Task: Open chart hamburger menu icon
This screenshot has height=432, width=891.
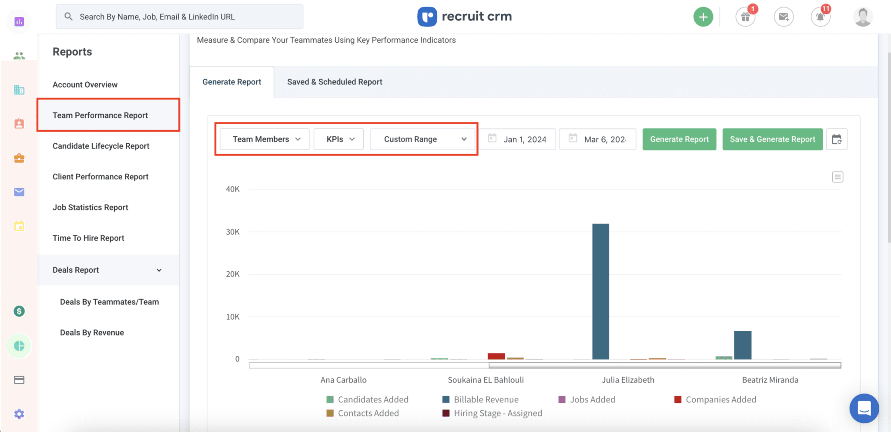Action: [837, 177]
